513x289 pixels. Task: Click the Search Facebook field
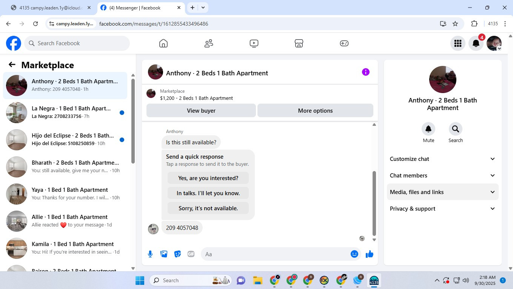[77, 43]
